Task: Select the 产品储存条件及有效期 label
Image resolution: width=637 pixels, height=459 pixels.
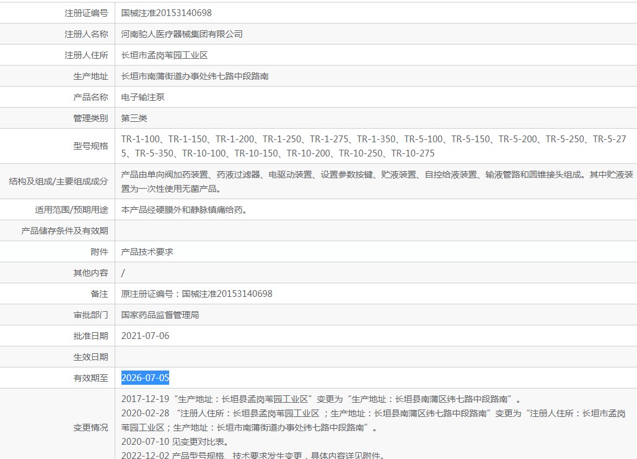Action: tap(64, 231)
